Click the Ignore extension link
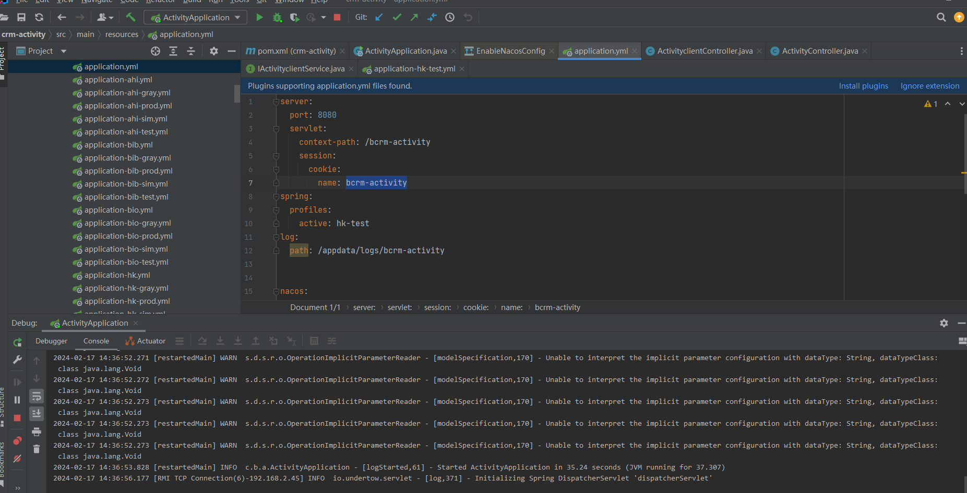 [x=929, y=86]
